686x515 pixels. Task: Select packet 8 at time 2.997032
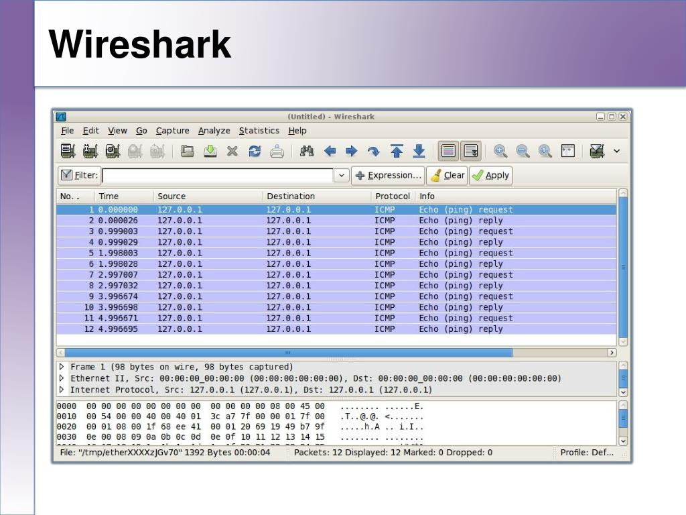point(336,286)
